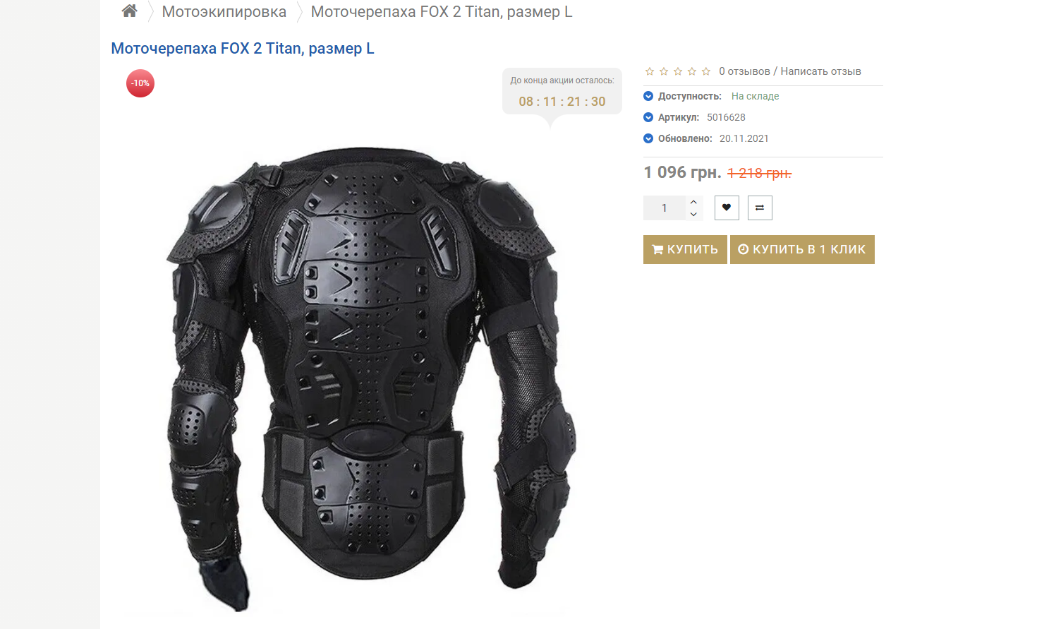This screenshot has width=1037, height=629.
Task: Go to the home page icon
Action: [x=129, y=11]
